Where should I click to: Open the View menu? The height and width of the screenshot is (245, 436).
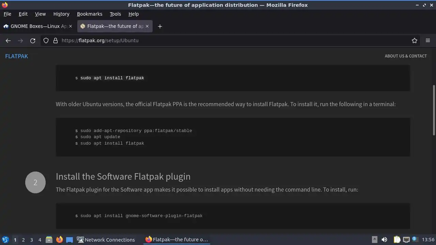tap(40, 14)
